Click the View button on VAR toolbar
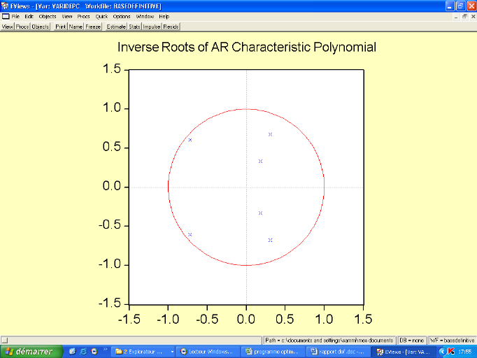The height and width of the screenshot is (358, 477). coord(7,27)
